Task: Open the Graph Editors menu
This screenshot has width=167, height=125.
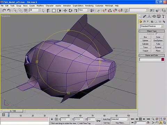Action: coord(78,6)
